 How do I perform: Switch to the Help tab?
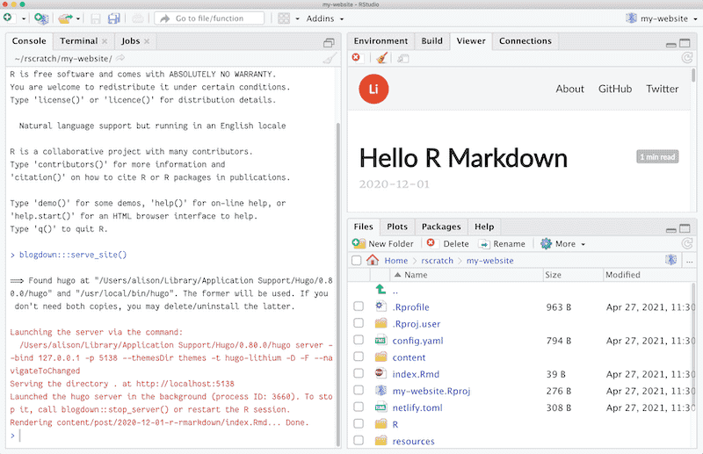point(484,227)
